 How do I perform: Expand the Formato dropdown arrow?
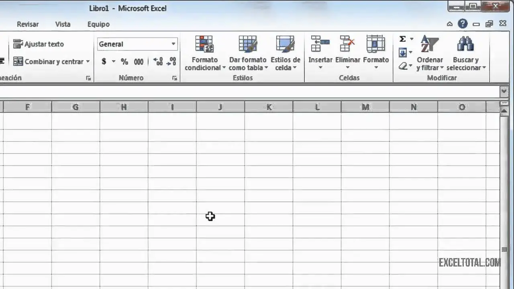coord(376,67)
